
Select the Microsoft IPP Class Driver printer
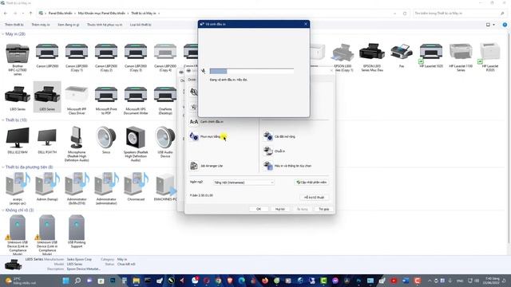tap(77, 100)
